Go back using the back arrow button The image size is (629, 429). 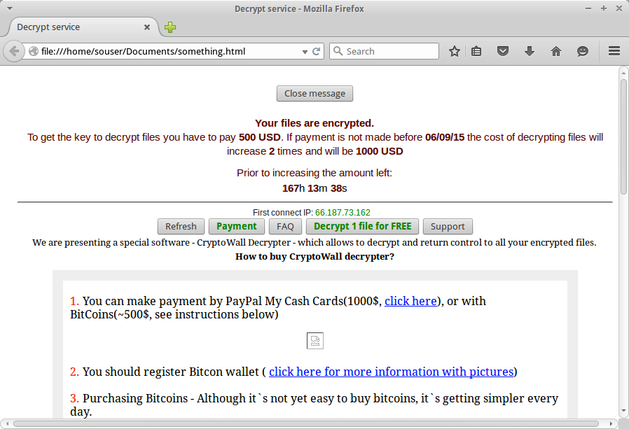[14, 51]
